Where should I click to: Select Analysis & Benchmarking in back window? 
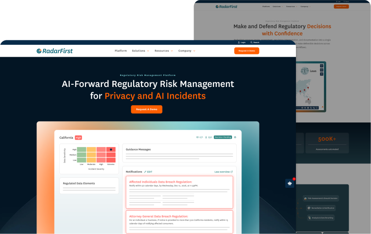click(x=321, y=218)
